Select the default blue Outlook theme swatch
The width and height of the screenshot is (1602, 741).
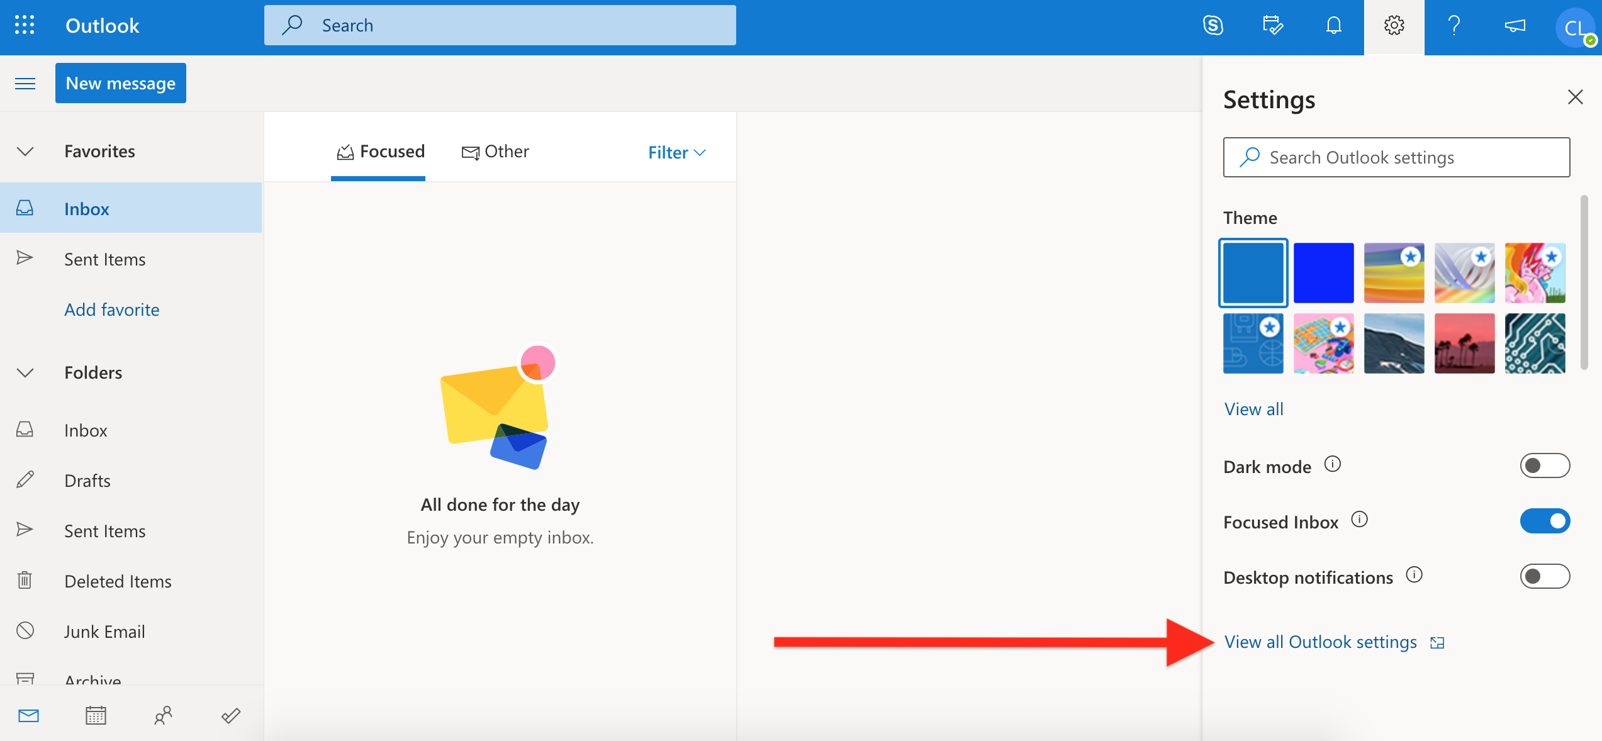point(1255,271)
